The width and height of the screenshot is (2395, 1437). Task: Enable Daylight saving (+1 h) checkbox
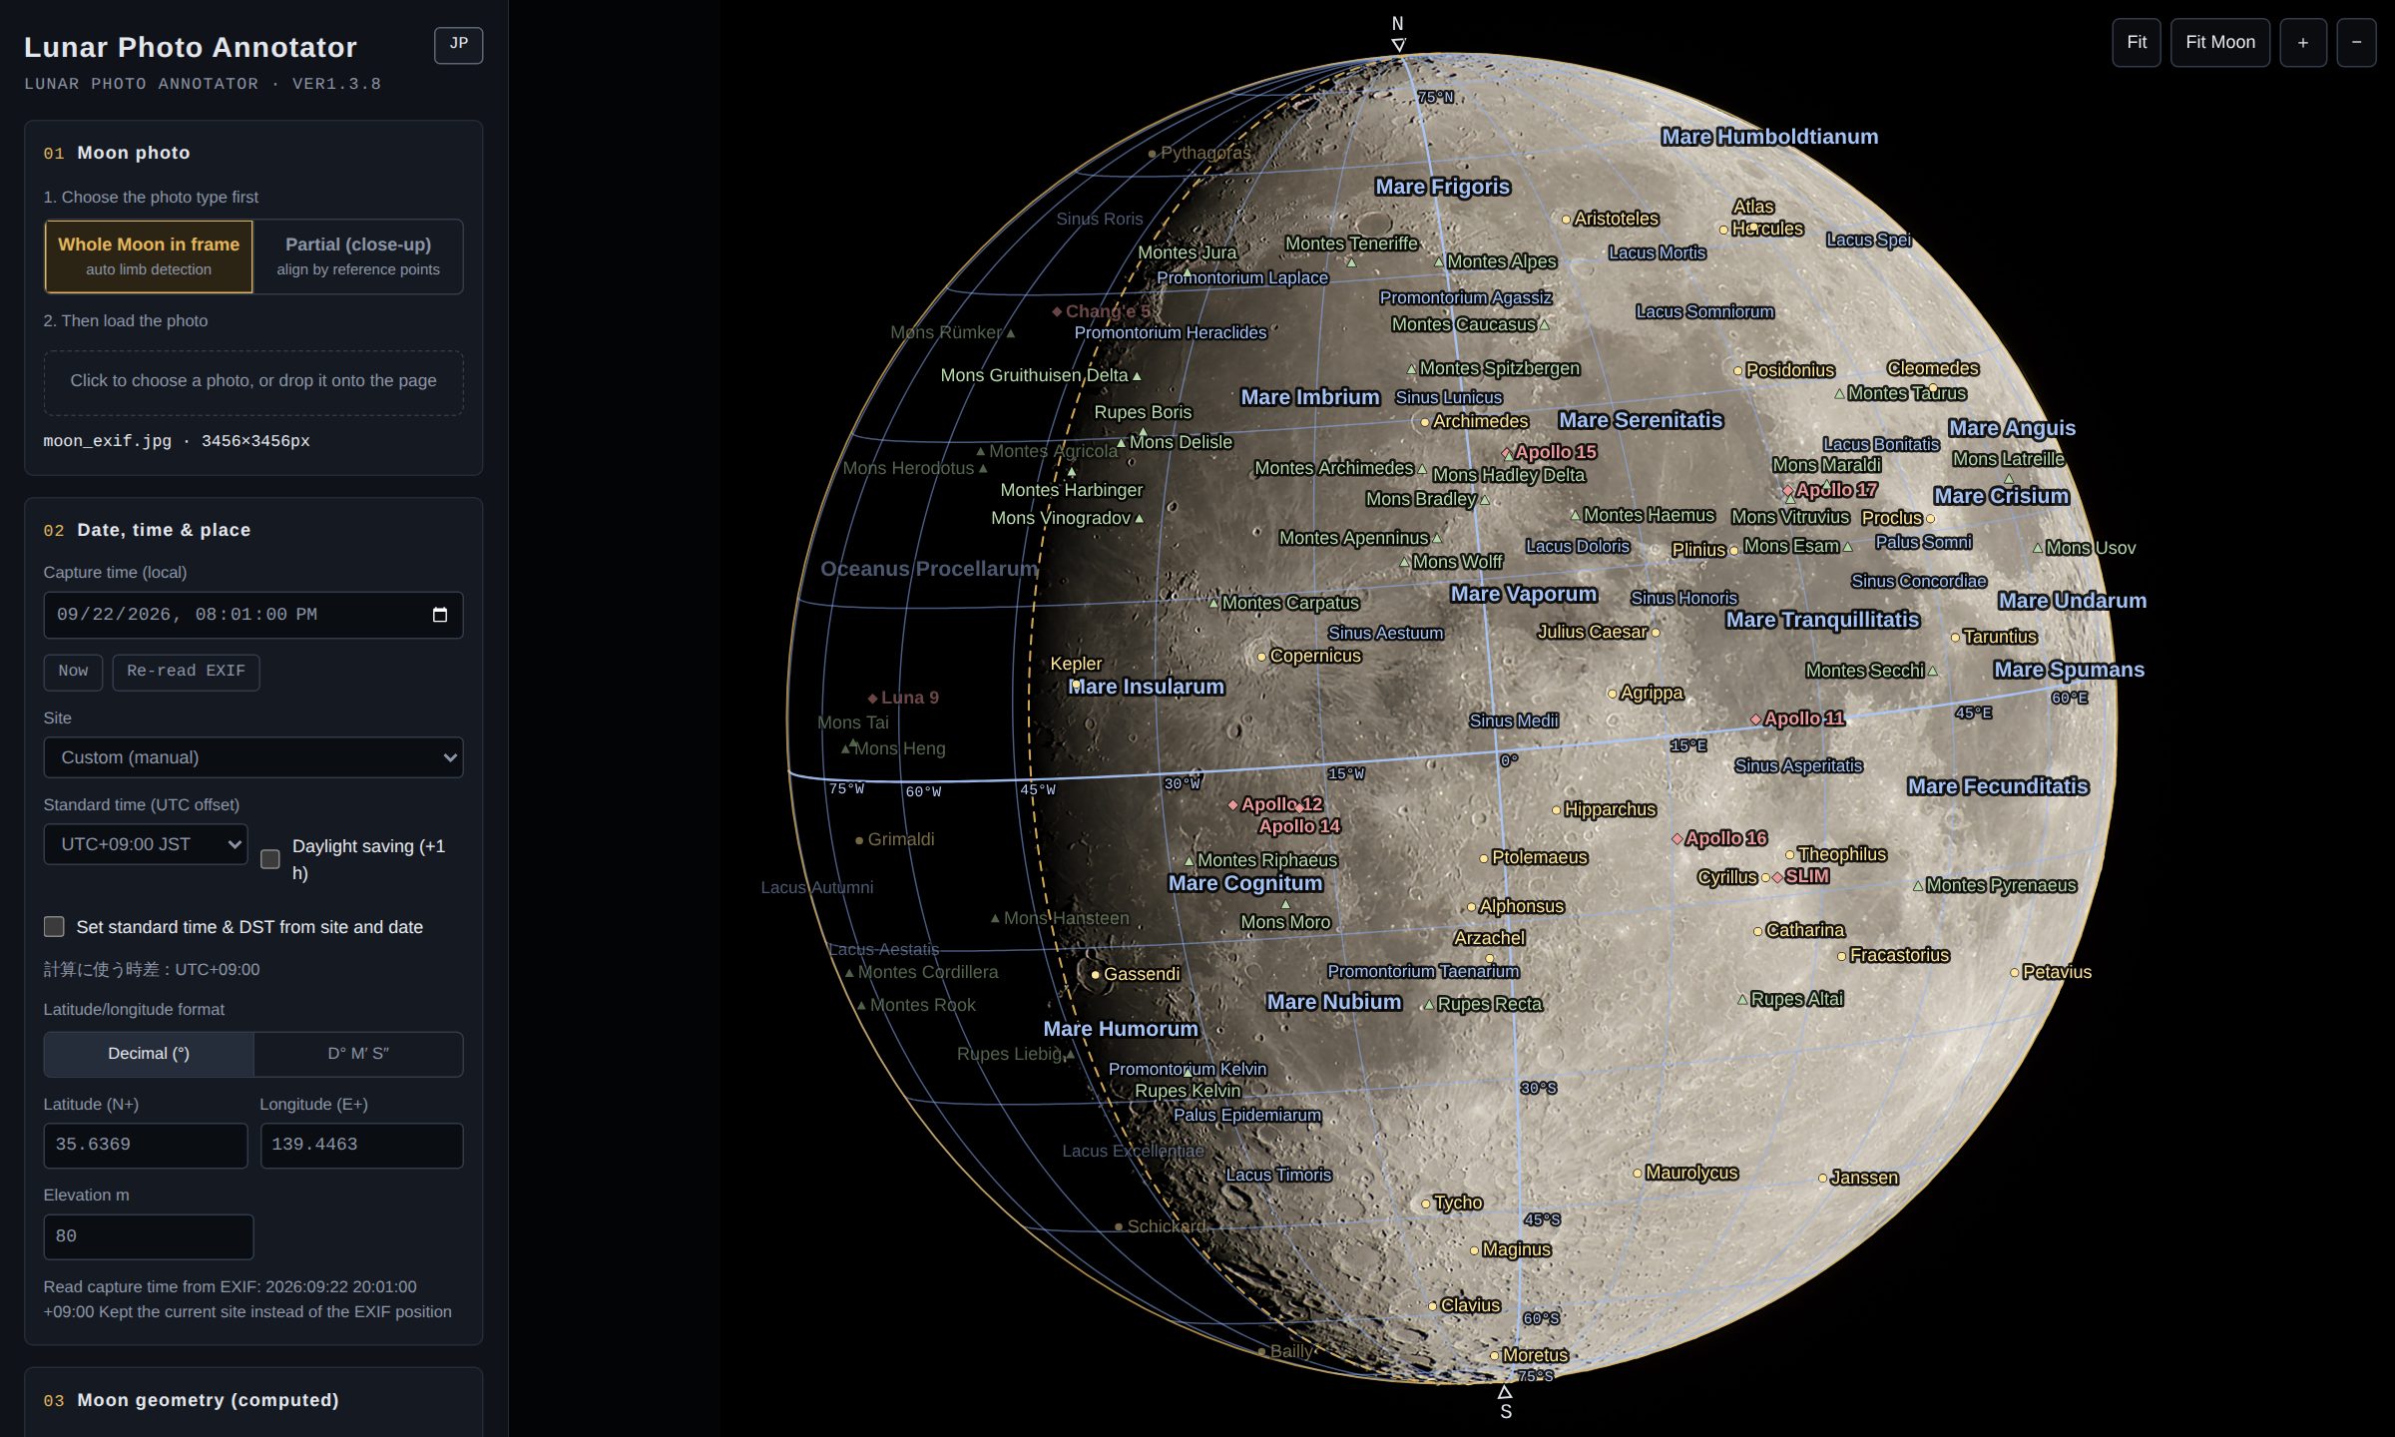click(x=270, y=859)
